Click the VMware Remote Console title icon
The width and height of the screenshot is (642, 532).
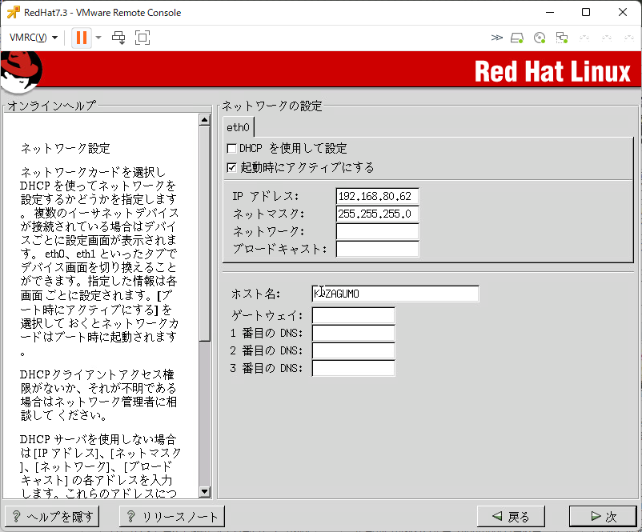[14, 13]
